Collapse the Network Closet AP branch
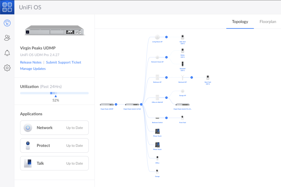 coord(167,57)
